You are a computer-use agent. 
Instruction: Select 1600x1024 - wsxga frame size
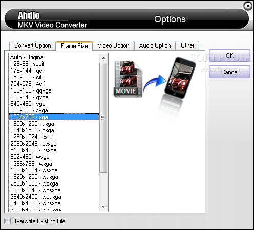tap(54, 170)
